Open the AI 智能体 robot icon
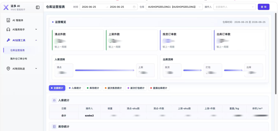Viewport: 278px width, 131px height. pos(8,20)
